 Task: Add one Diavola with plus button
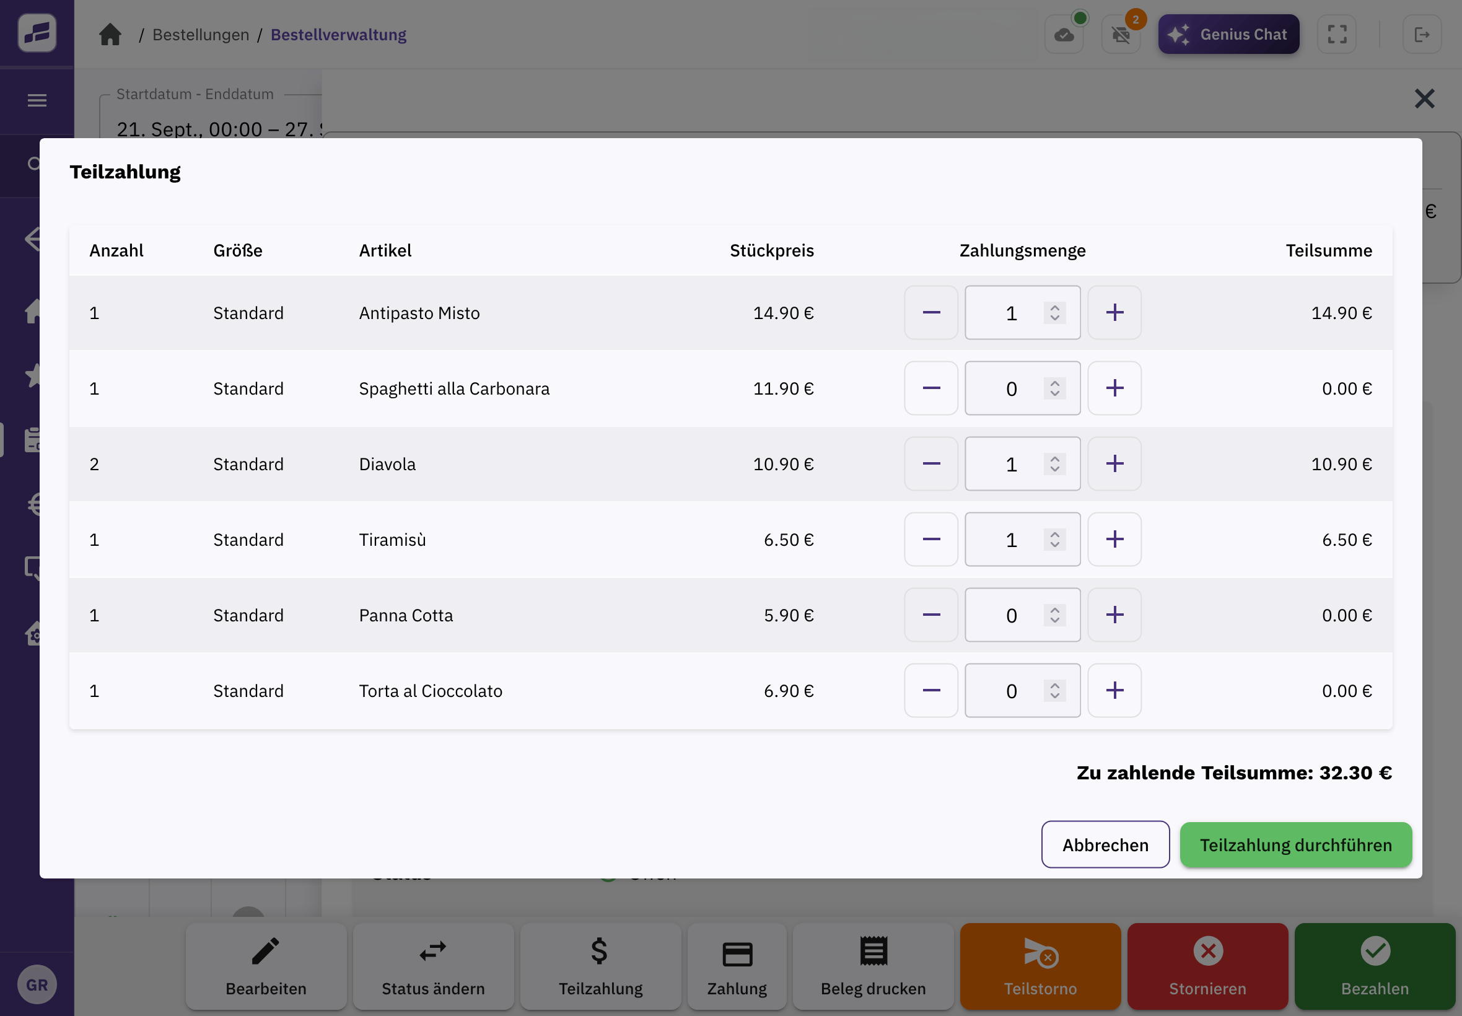[x=1114, y=464]
